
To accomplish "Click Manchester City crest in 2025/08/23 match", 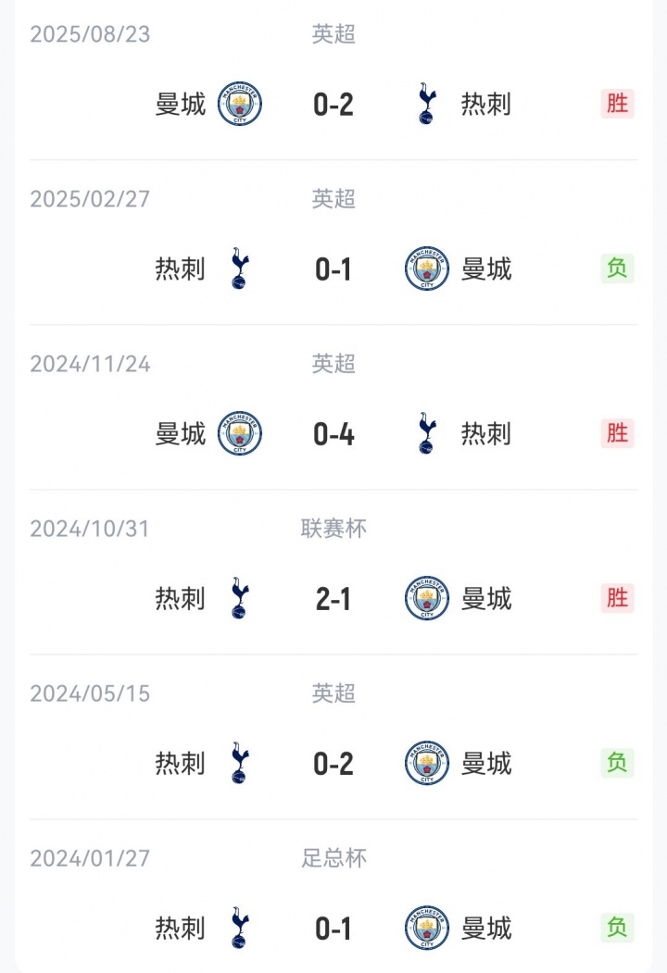I will tap(240, 105).
